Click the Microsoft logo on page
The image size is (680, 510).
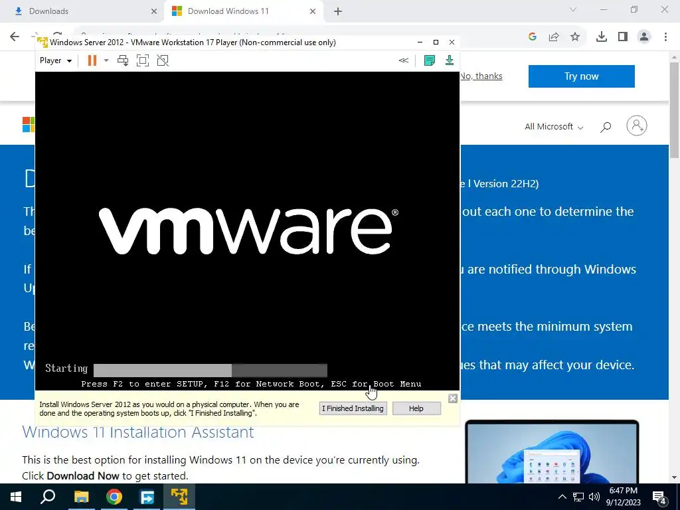29,125
